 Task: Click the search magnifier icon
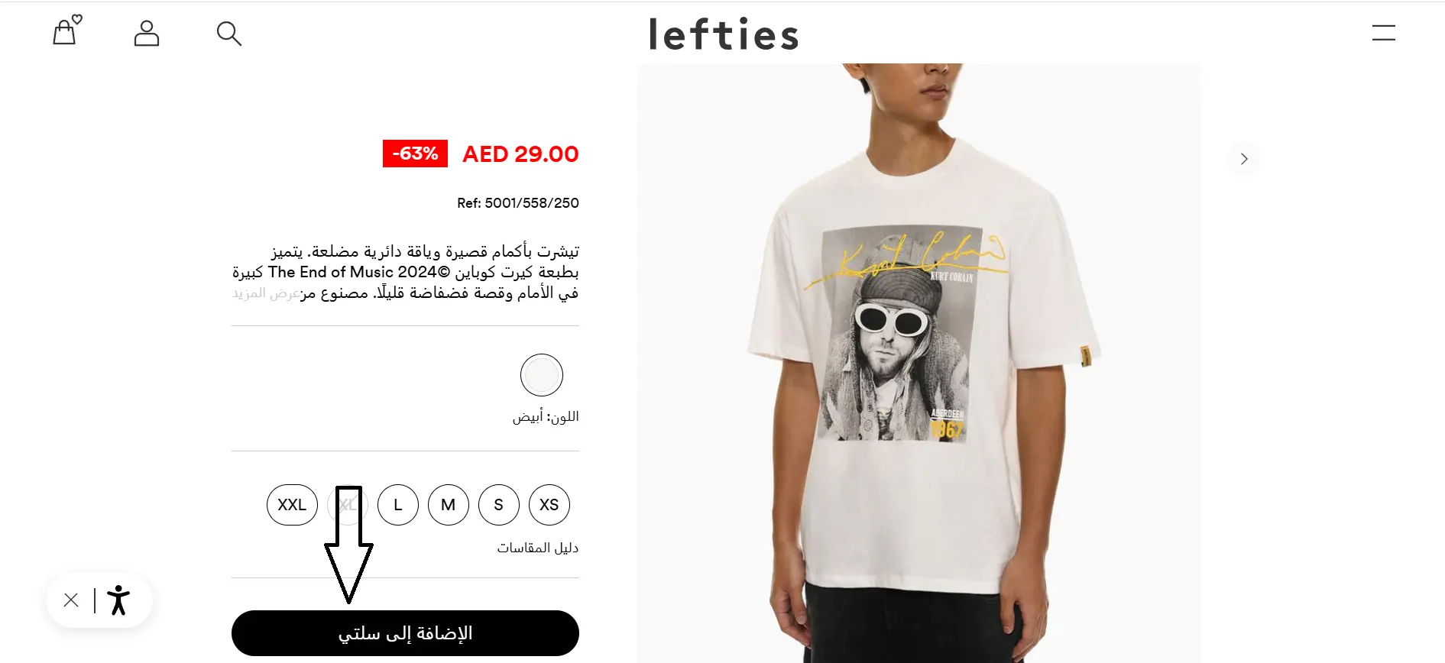click(x=229, y=34)
